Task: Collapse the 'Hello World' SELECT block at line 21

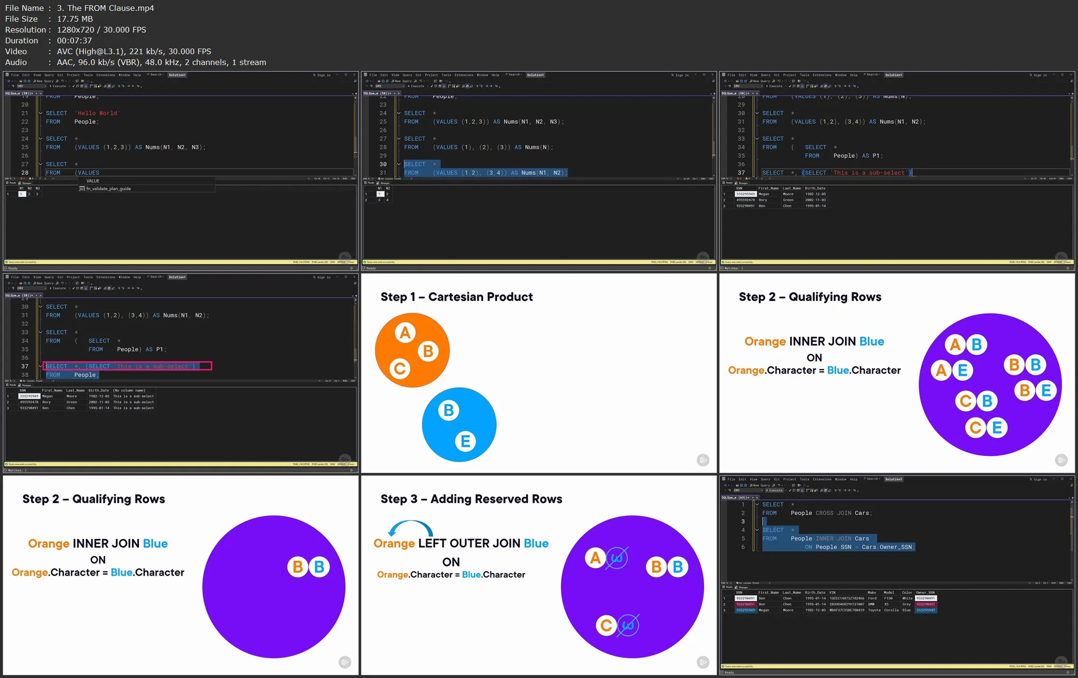Action: pyautogui.click(x=41, y=113)
